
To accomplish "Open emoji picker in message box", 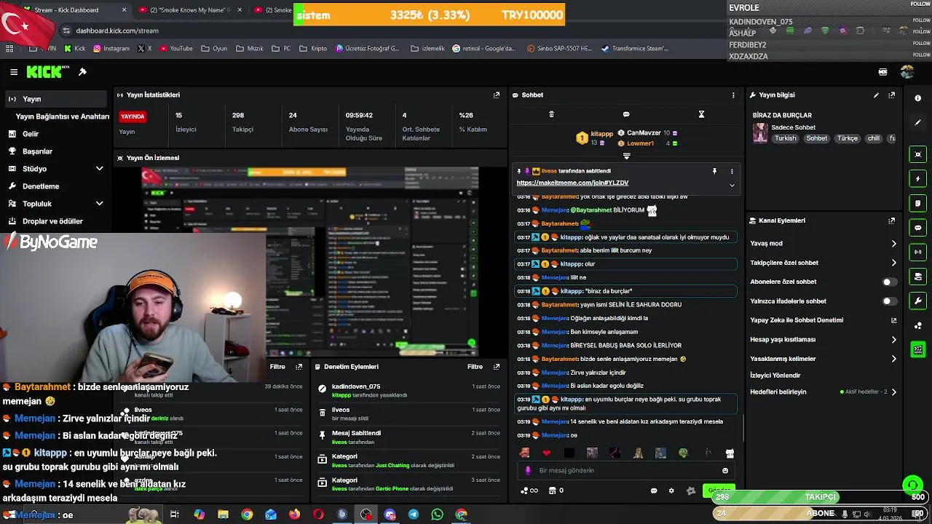I will click(725, 470).
